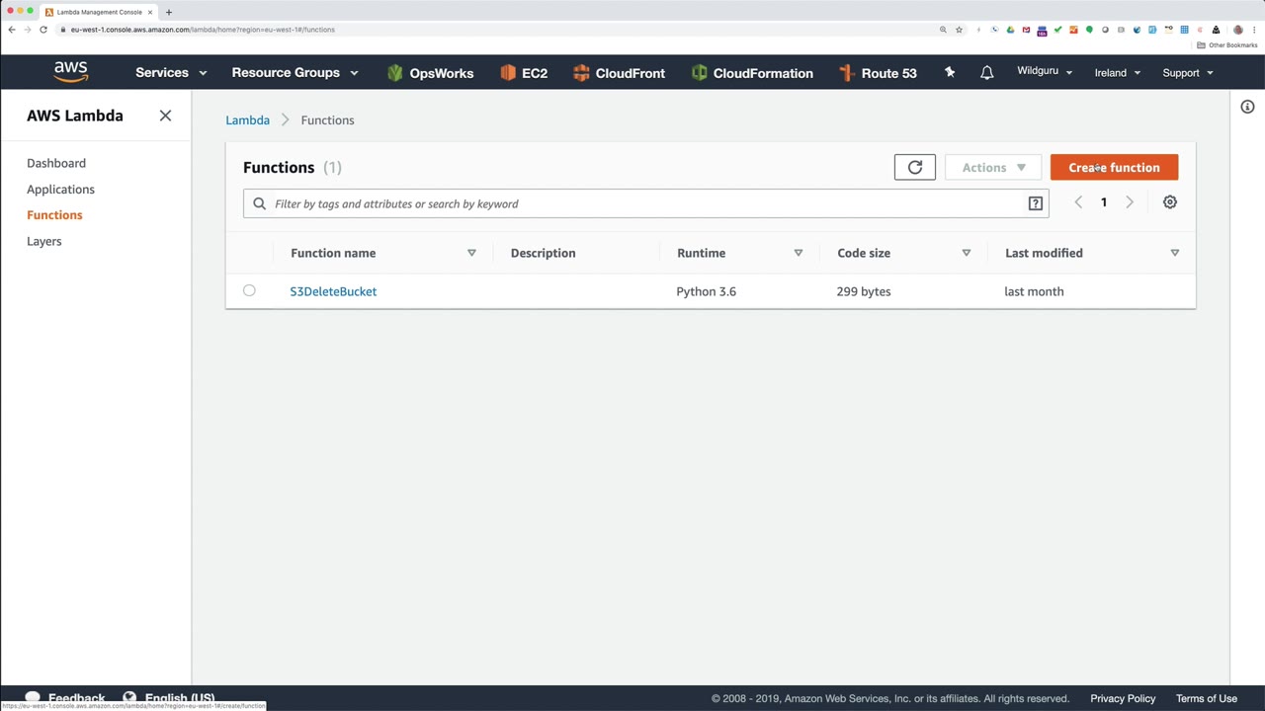This screenshot has height=711, width=1265.
Task: Click the Python 3.6 runtime cell
Action: click(x=706, y=291)
